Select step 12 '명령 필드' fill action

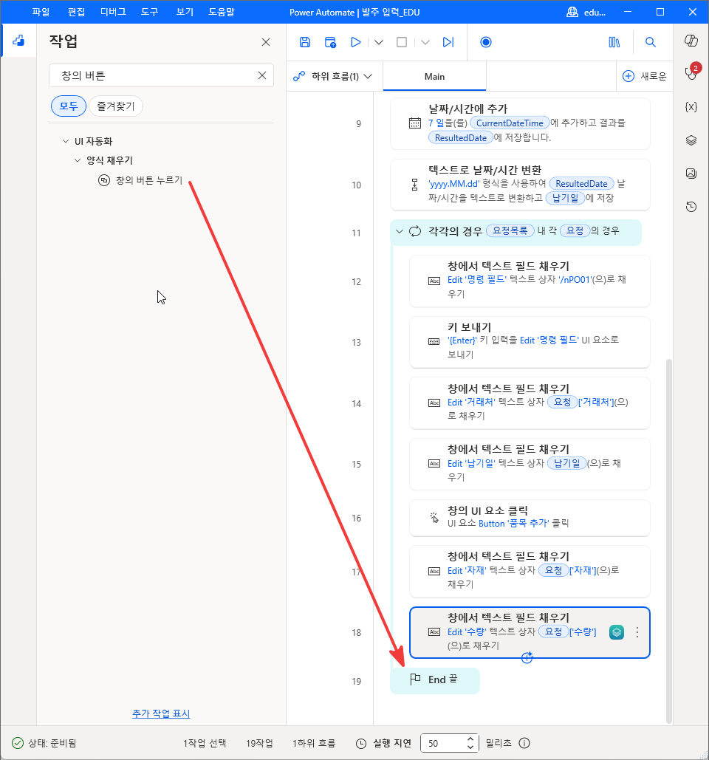[530, 281]
